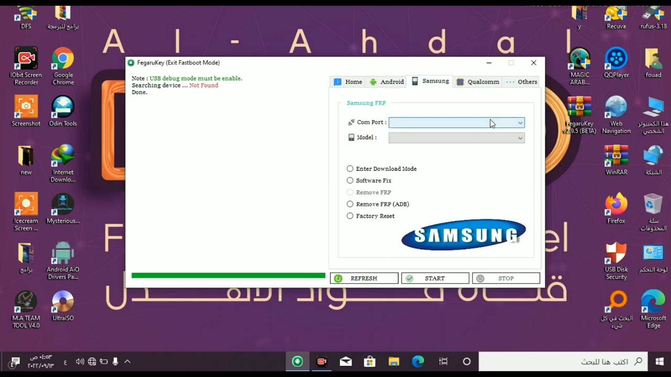
Task: Switch to the Home tab
Action: [x=348, y=82]
